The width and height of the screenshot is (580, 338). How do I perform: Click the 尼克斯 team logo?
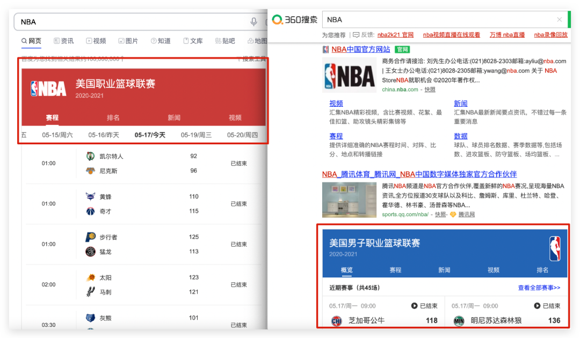click(90, 171)
